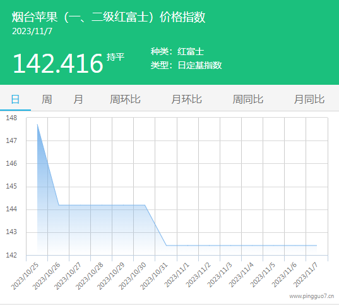339x305 pixels.
Task: Click the 种类: 红富士 label
Action: point(177,52)
